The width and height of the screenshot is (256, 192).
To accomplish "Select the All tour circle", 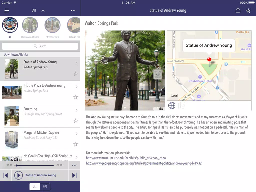I will click(10, 25).
